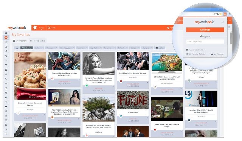Open the Superman comic art thumbnail

64,61
